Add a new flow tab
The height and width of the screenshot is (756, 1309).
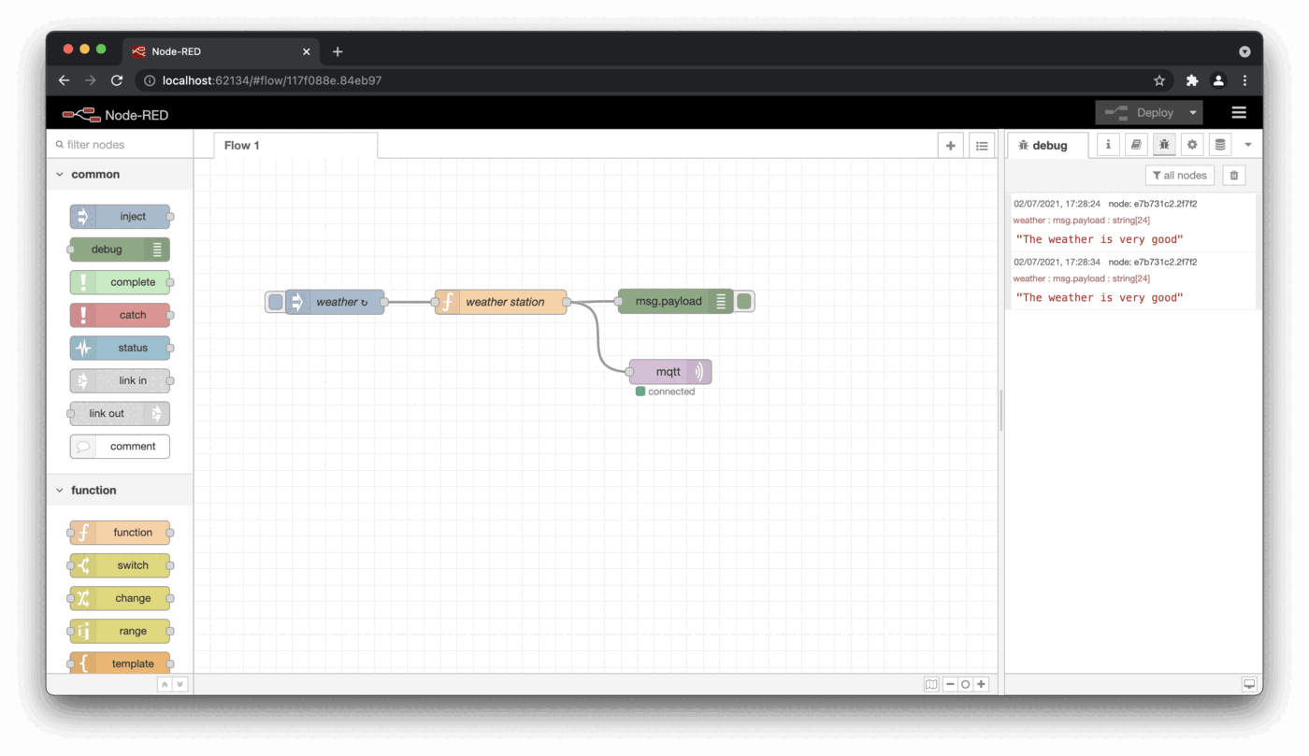(x=950, y=146)
